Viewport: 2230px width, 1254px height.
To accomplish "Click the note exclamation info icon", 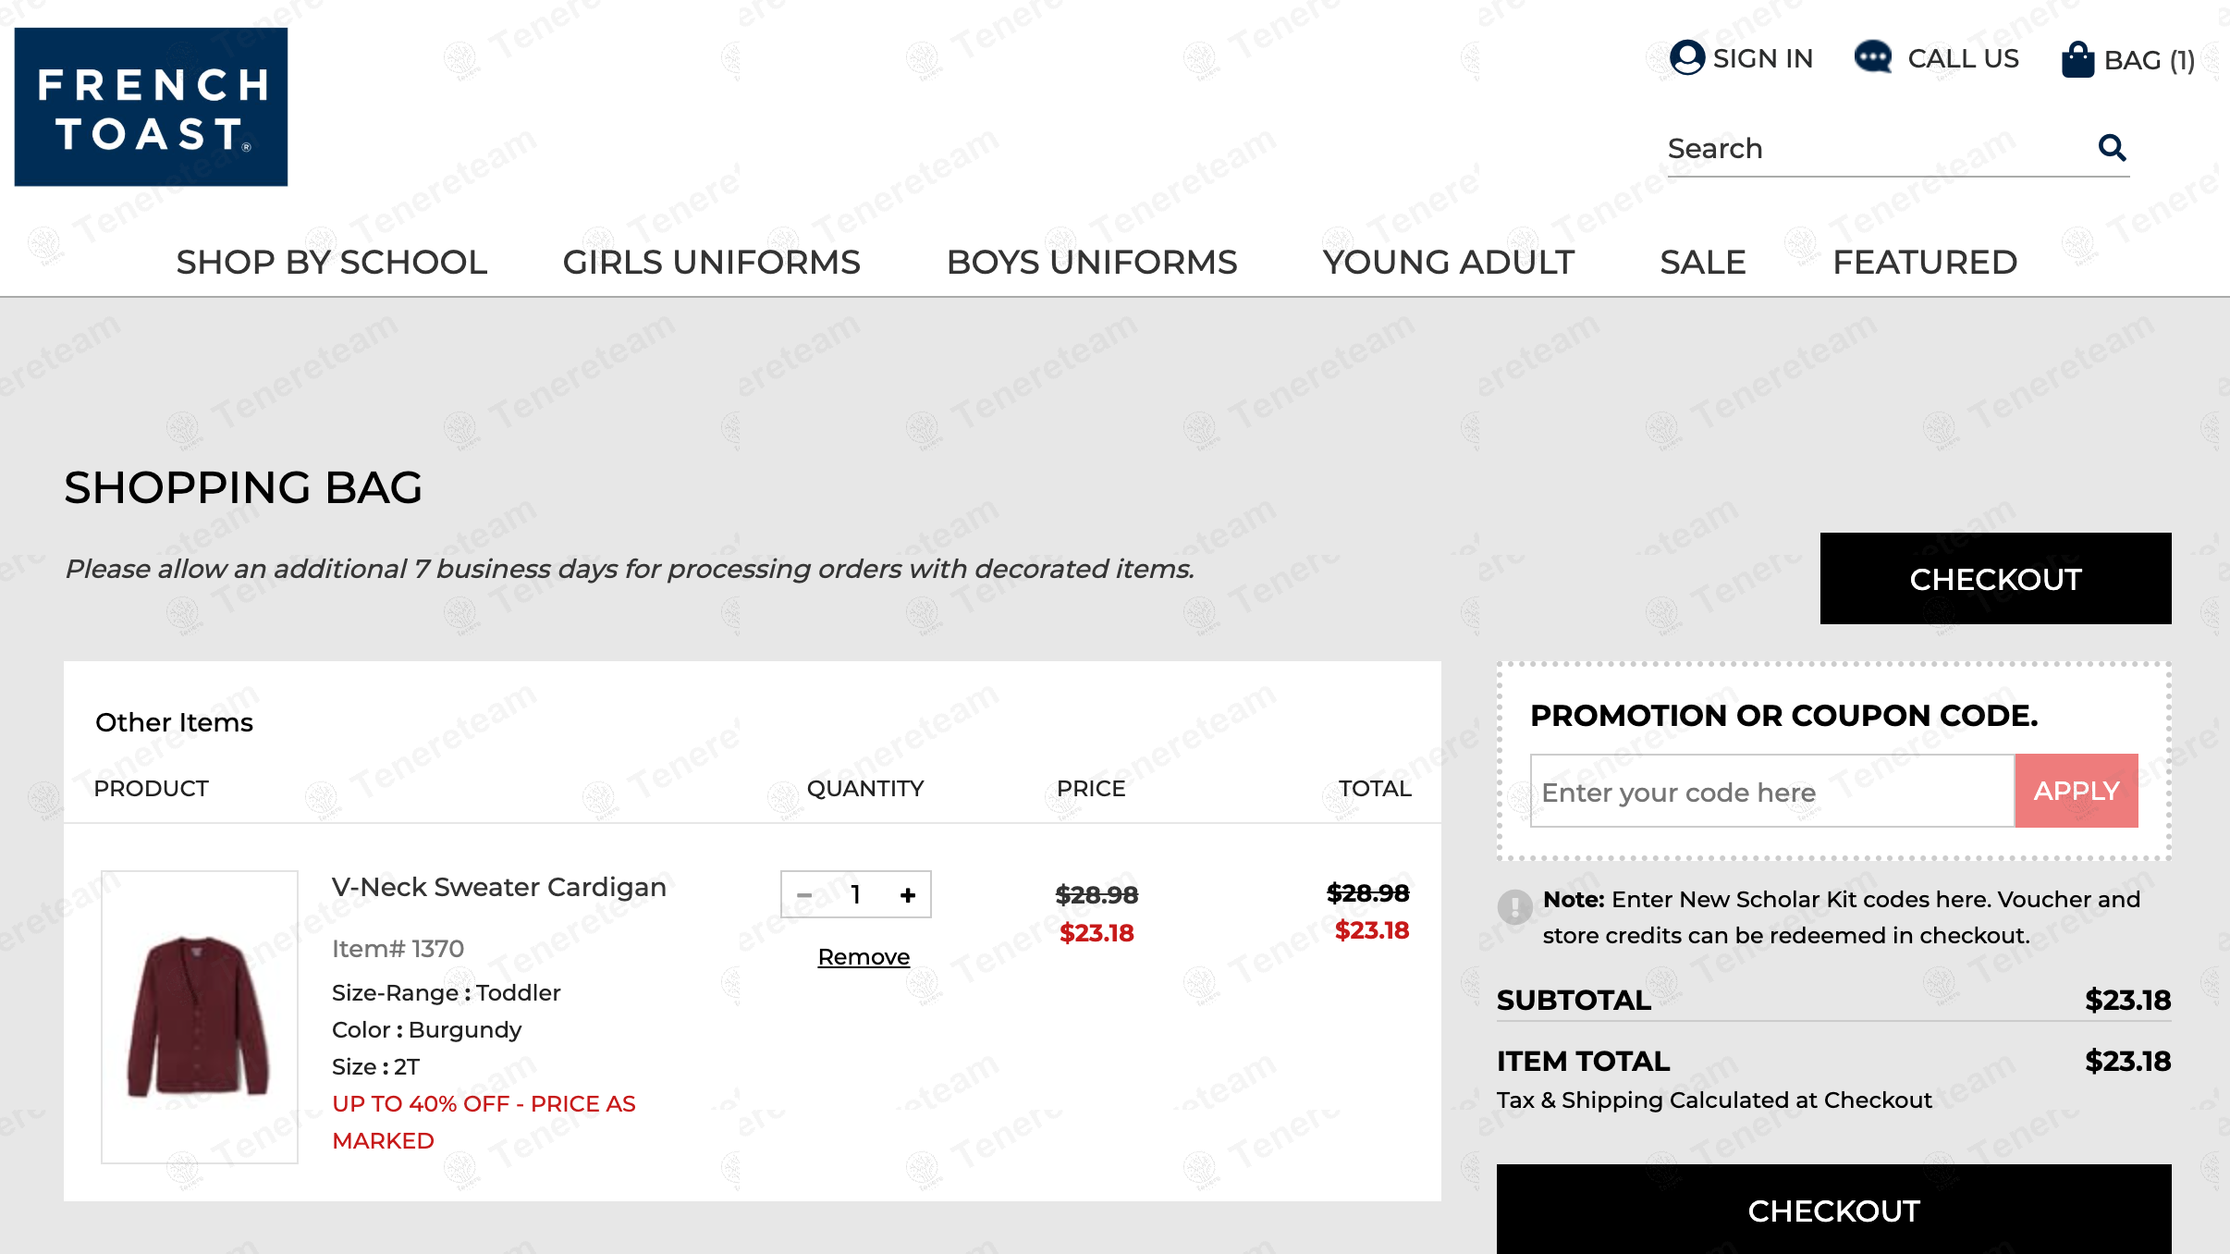I will pyautogui.click(x=1514, y=907).
